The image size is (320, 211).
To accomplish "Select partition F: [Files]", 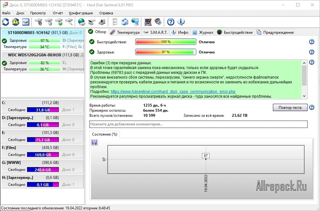I will click(x=42, y=151).
